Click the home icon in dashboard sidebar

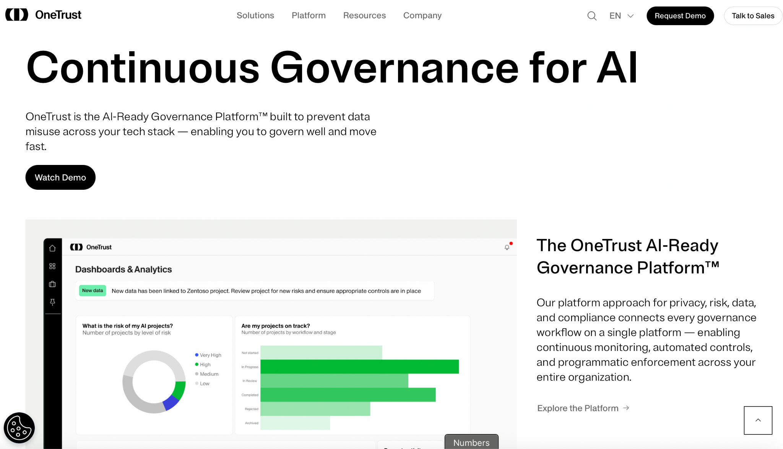pyautogui.click(x=52, y=248)
